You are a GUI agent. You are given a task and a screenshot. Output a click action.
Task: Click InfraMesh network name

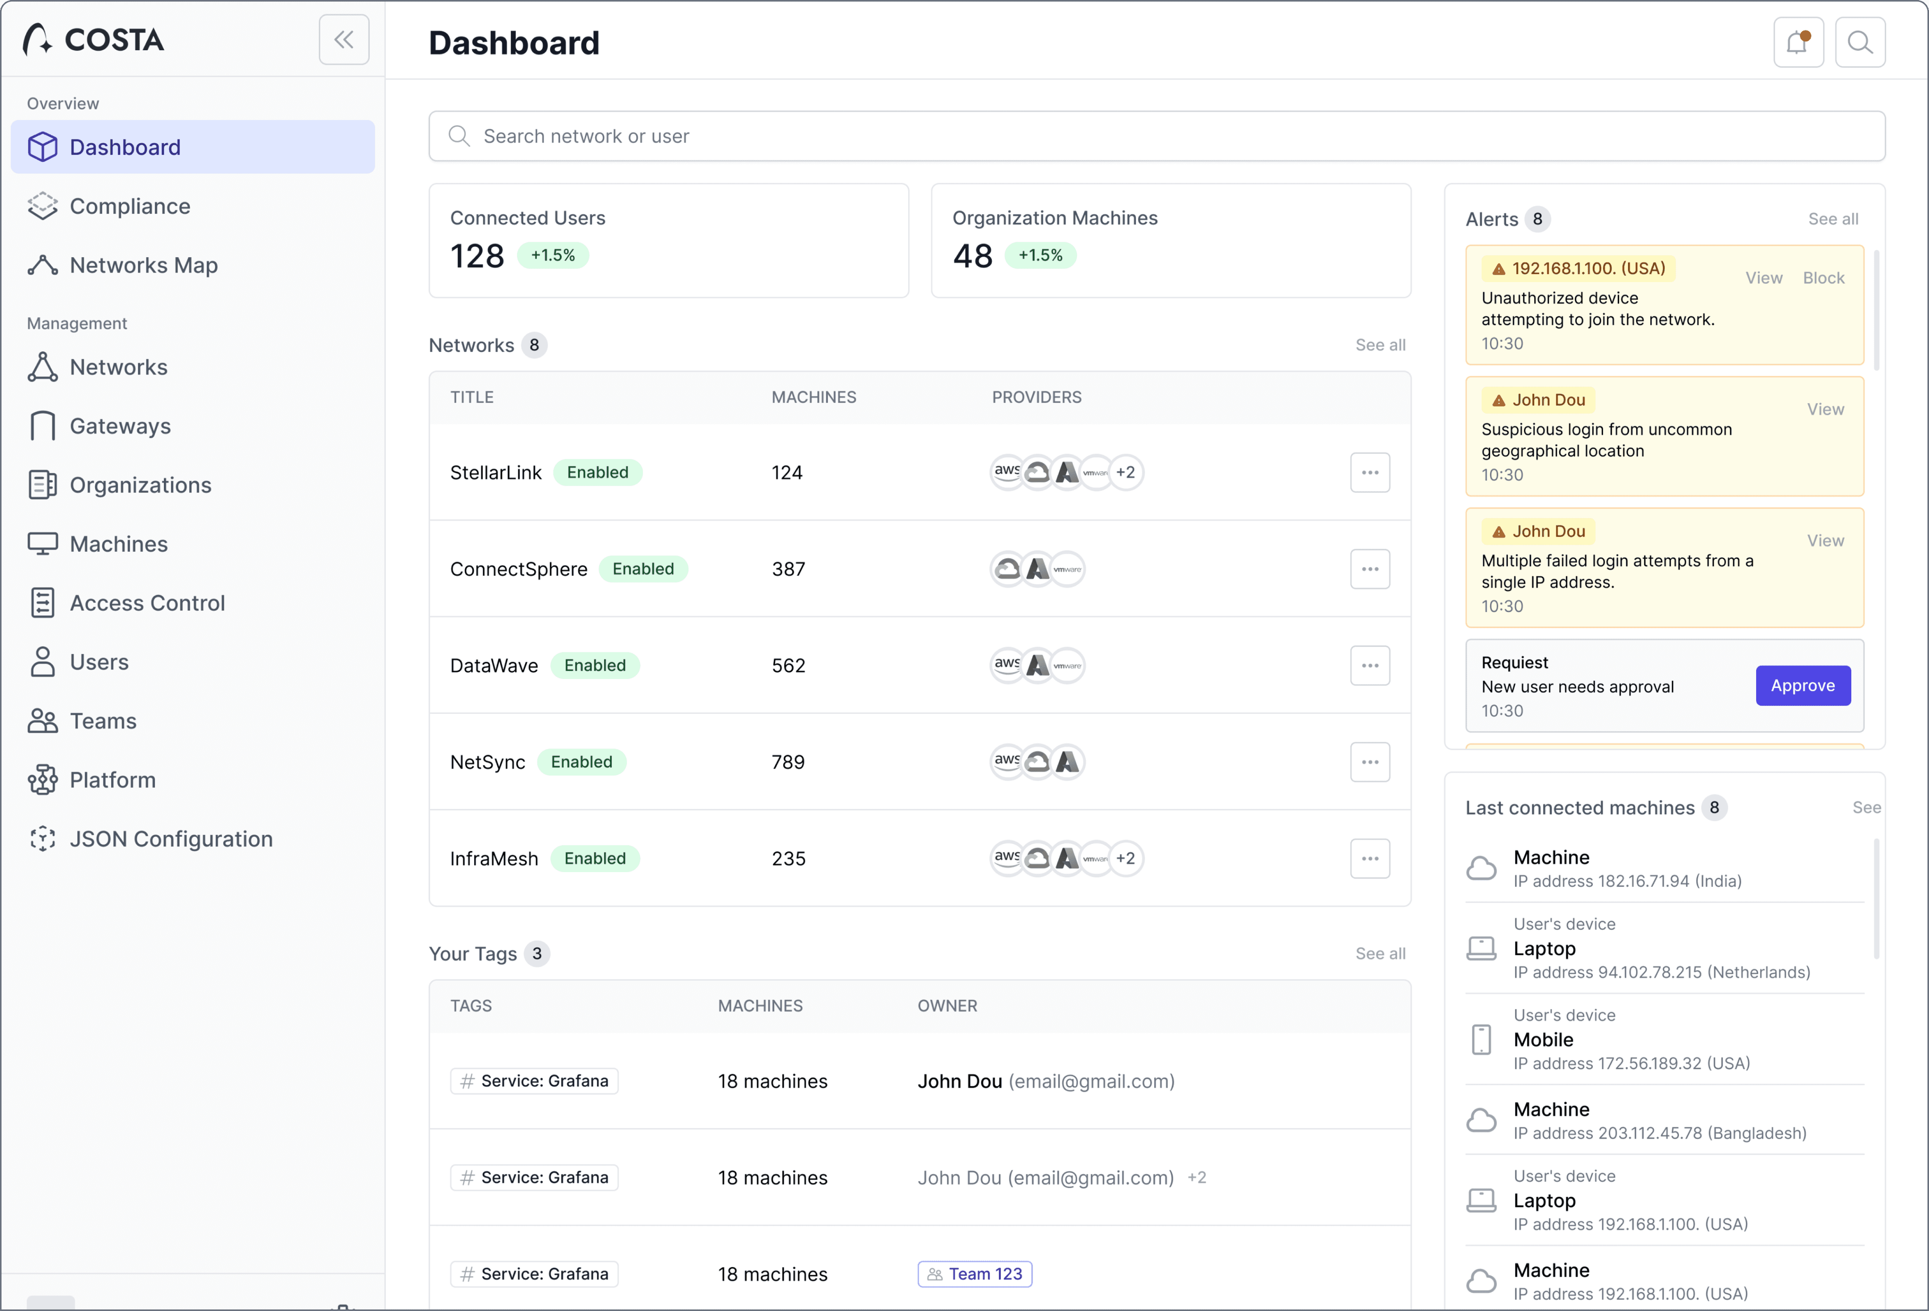[x=494, y=858]
